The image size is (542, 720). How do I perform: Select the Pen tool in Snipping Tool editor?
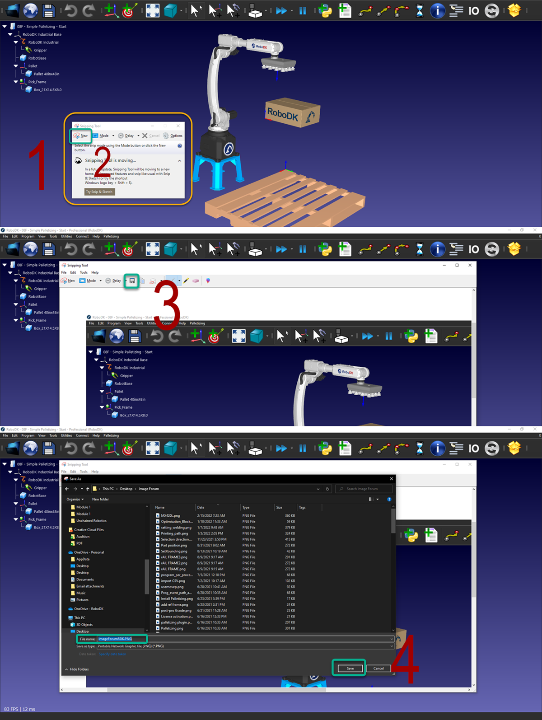[x=173, y=281]
